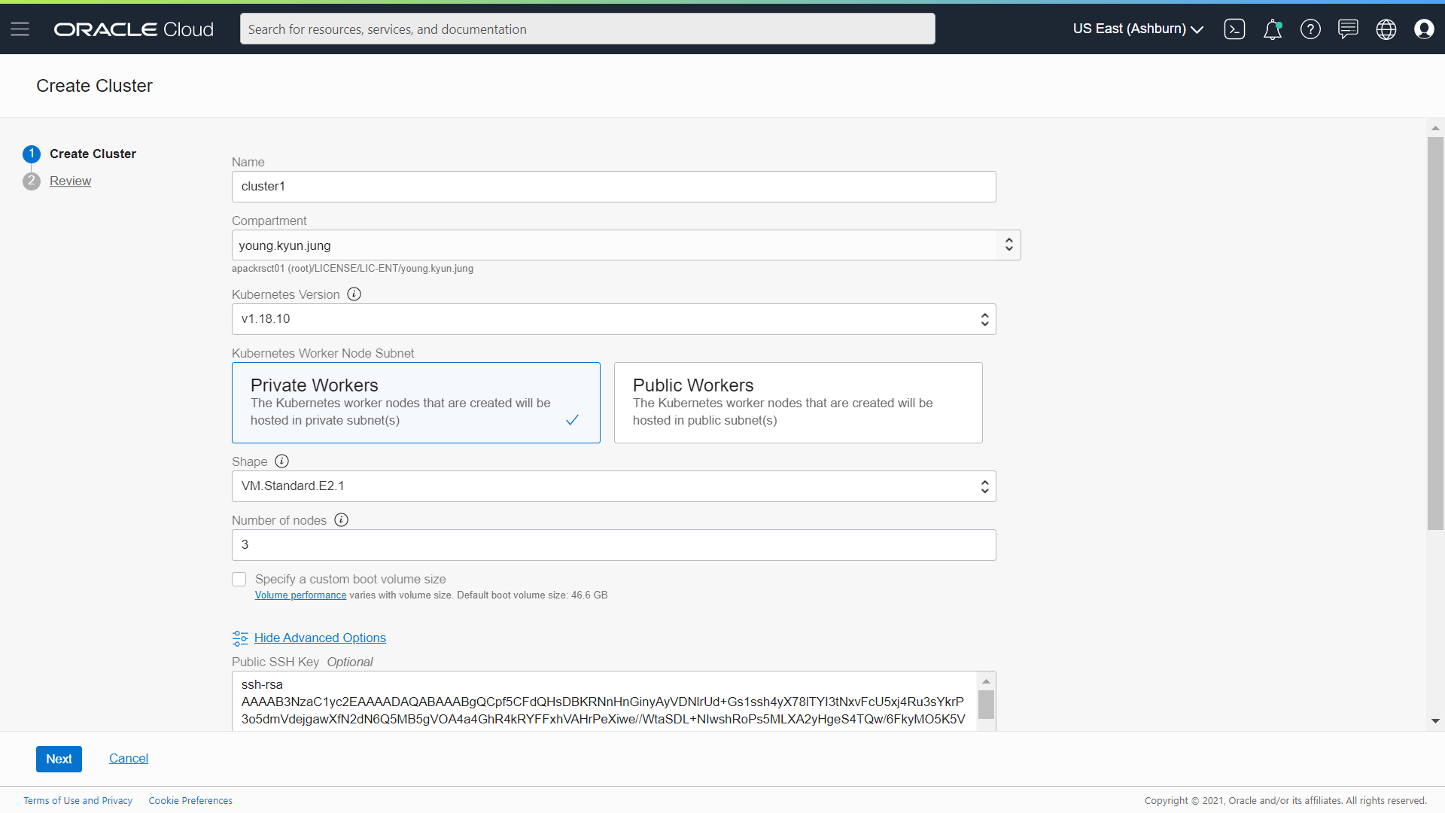
Task: Click info icon next to Kubernetes Version
Action: pyautogui.click(x=354, y=294)
